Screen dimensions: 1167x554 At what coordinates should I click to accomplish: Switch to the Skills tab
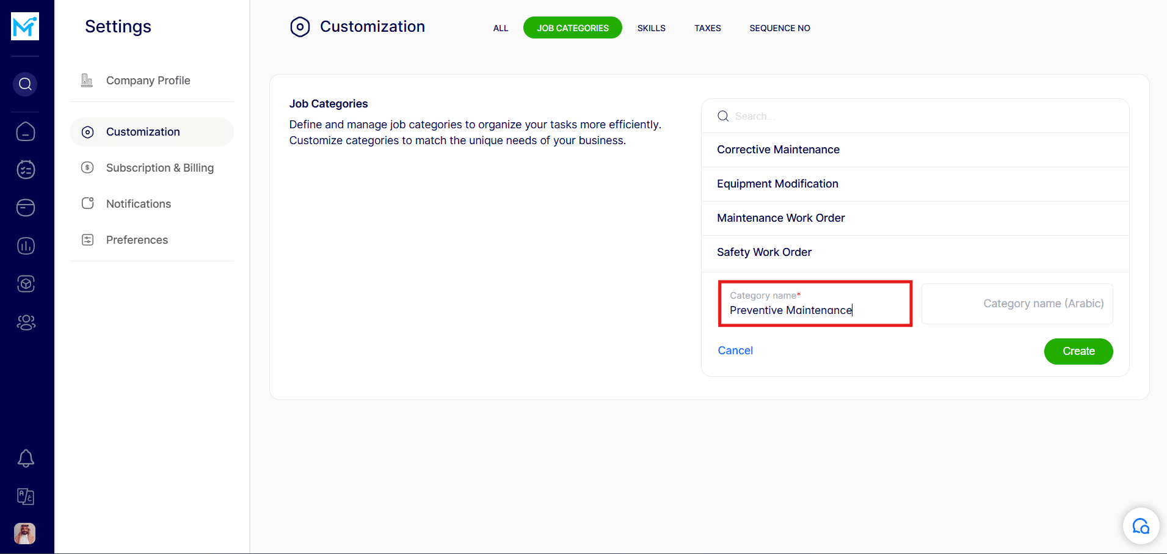(651, 28)
